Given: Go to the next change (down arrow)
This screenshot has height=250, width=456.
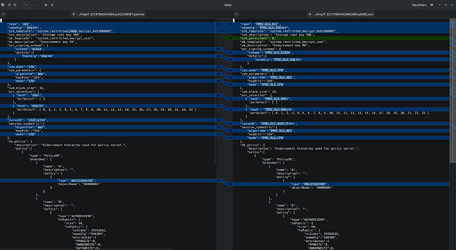Looking at the screenshot, I should pyautogui.click(x=26, y=5).
